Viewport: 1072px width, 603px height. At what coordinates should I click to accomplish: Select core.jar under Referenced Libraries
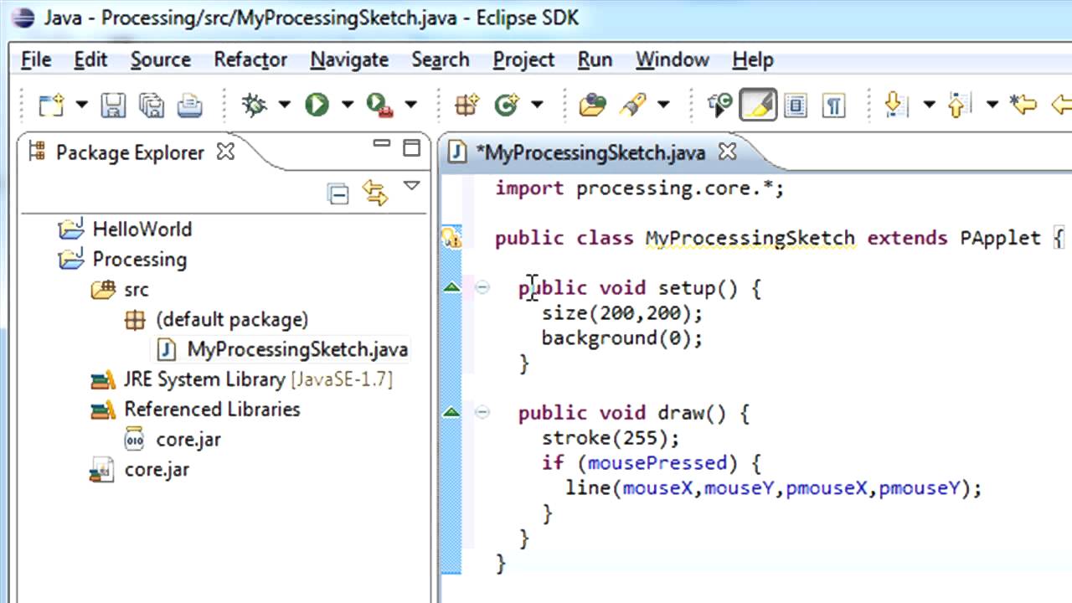point(188,439)
